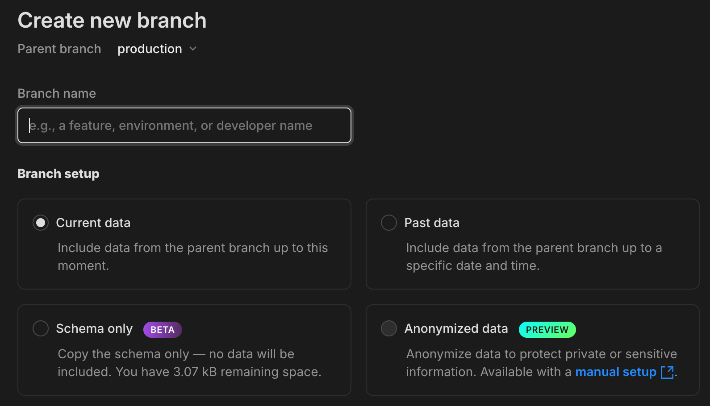Screen dimensions: 710x406
Task: Focus the Branch name input field
Action: 184,125
